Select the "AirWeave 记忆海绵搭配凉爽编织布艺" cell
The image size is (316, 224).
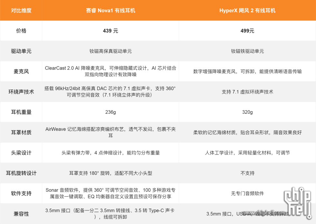(x=110, y=132)
